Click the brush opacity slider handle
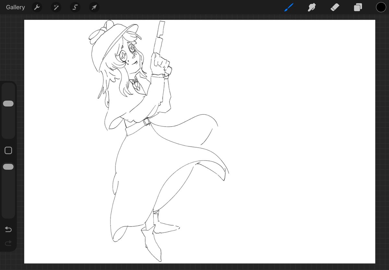Screen dimensions: 389x270 8,167
